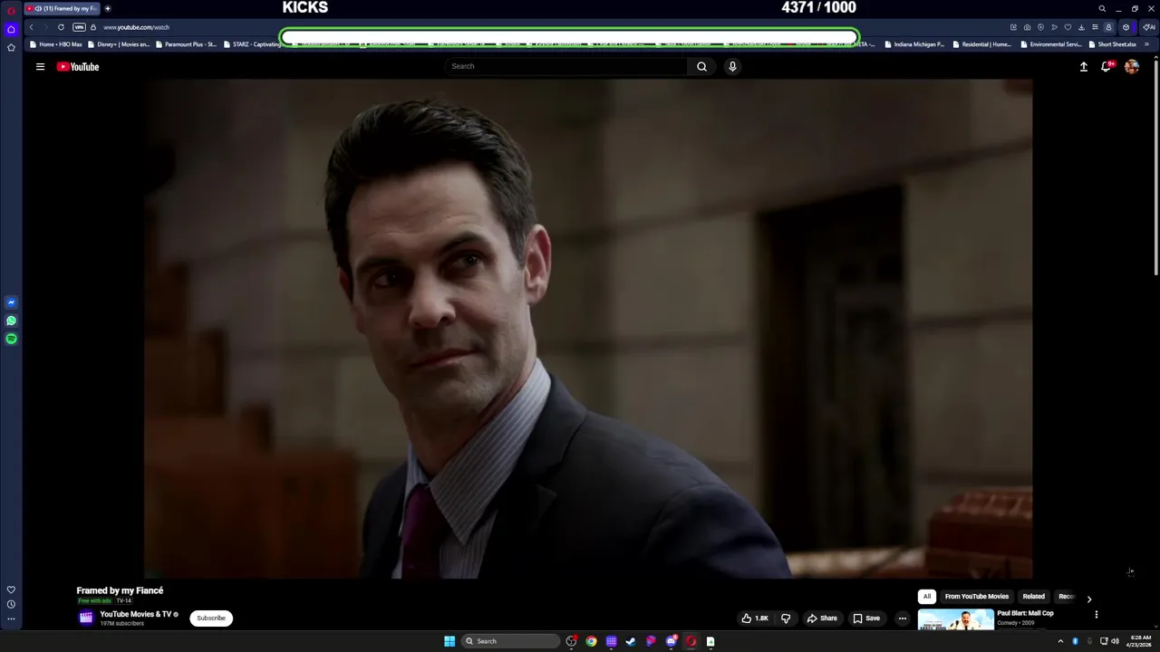Subscribe to YouTube Movies & TV
This screenshot has width=1160, height=652.
pos(211,618)
